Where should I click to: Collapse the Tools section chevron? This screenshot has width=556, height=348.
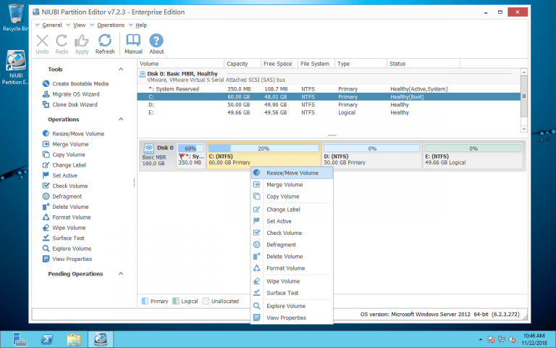click(x=121, y=70)
